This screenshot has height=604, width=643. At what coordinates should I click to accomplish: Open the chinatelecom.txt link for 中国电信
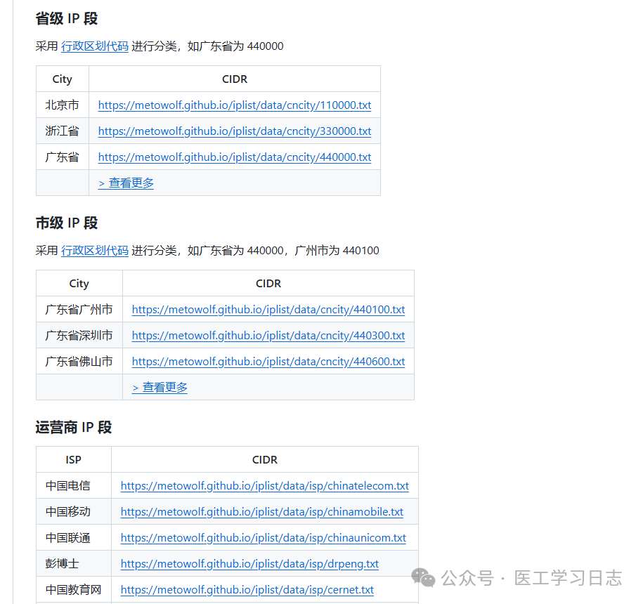pos(264,486)
